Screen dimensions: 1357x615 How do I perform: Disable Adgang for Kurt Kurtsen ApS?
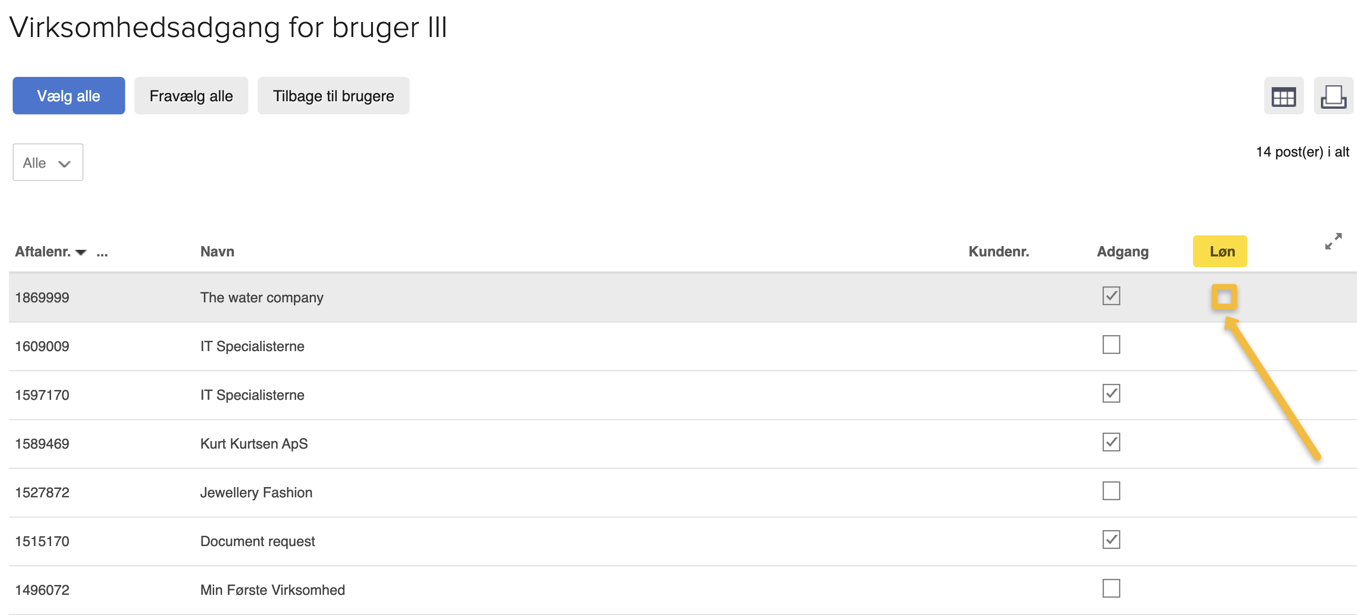coord(1111,442)
